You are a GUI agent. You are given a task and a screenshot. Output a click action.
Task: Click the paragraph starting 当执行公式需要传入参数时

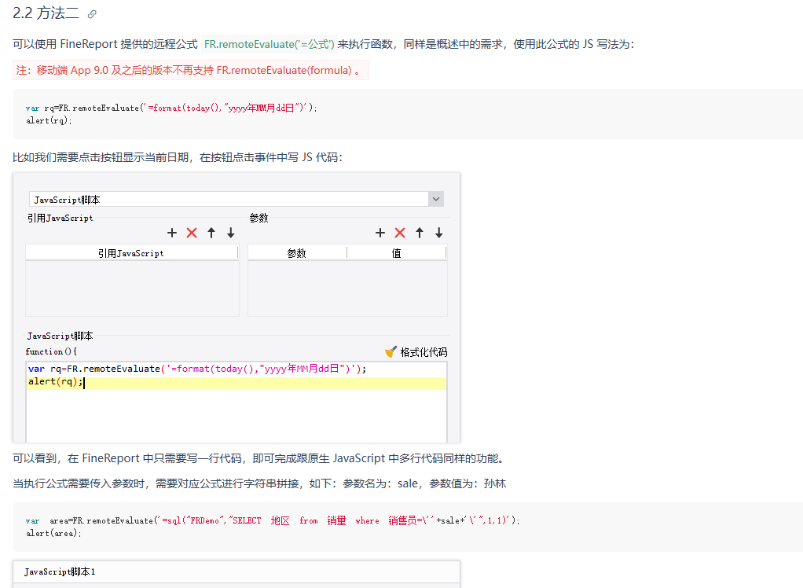259,483
